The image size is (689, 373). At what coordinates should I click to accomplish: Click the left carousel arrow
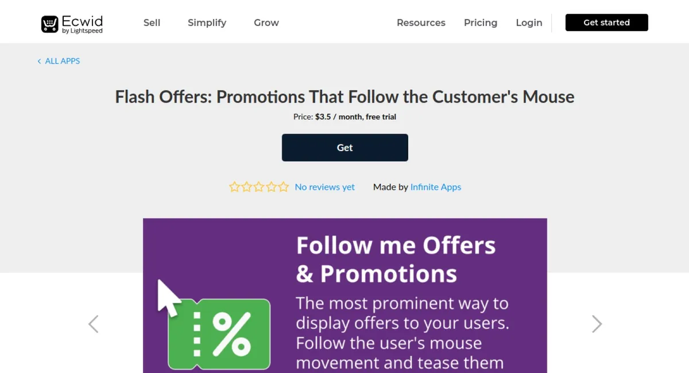coord(93,324)
